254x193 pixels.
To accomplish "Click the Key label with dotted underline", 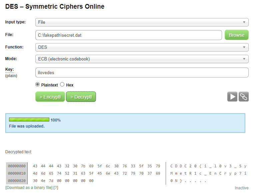I will [x=9, y=69].
